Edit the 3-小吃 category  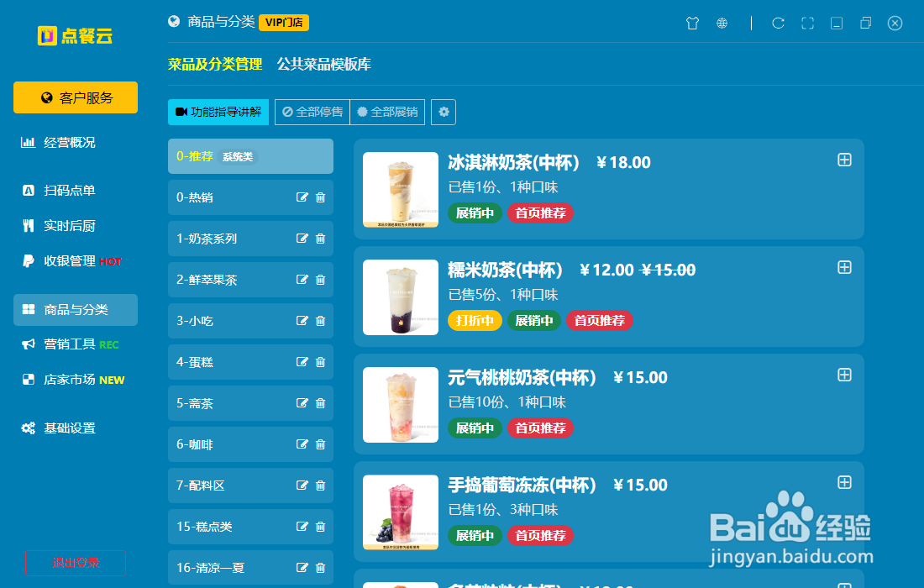(x=302, y=321)
